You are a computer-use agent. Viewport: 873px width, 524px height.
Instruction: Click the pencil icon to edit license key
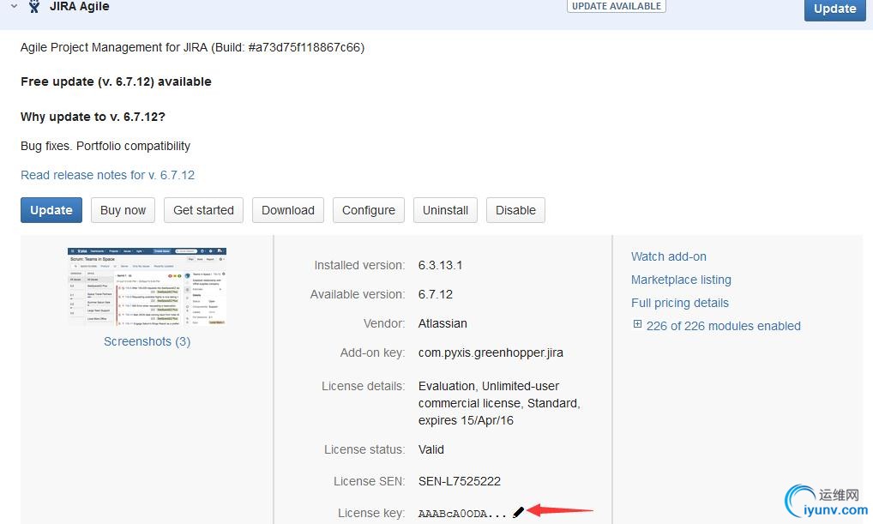pyautogui.click(x=518, y=512)
